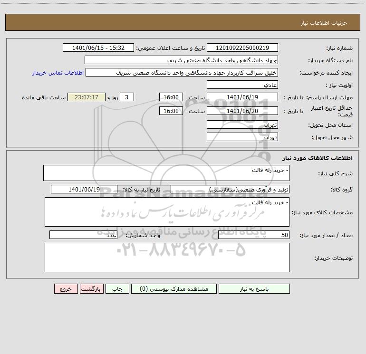The width and height of the screenshot is (366, 354).
Task: Click the announcement date 1401/06/15 - 15:32 field
Action: (x=98, y=48)
